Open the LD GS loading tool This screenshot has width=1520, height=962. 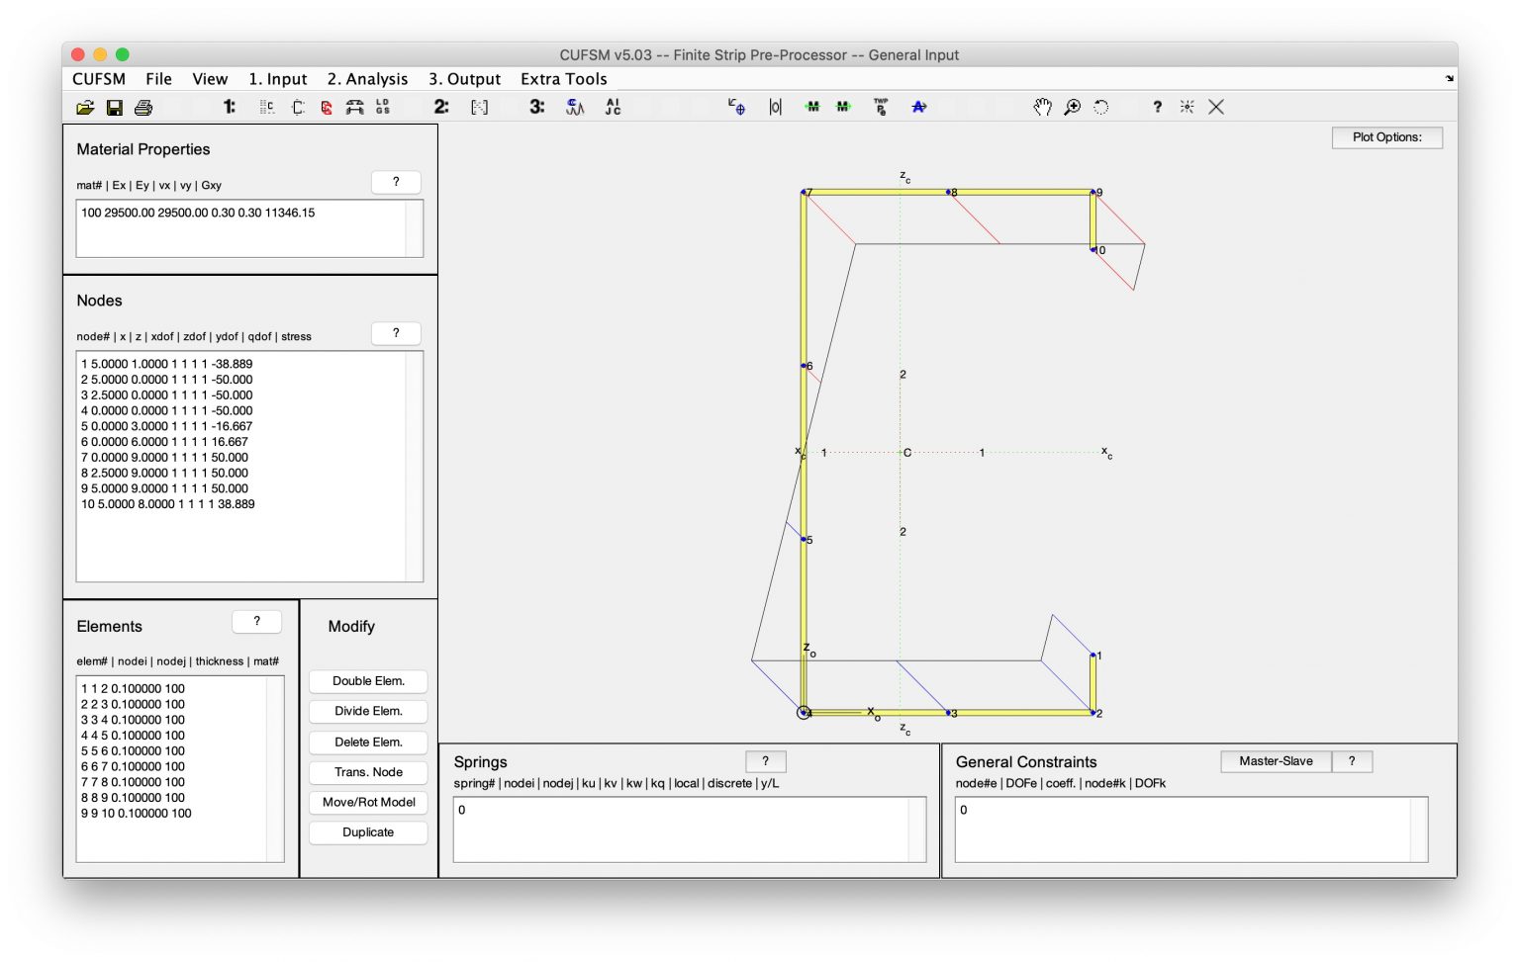[381, 107]
